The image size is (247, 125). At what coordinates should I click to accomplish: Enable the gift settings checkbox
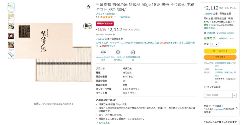pos(205,87)
